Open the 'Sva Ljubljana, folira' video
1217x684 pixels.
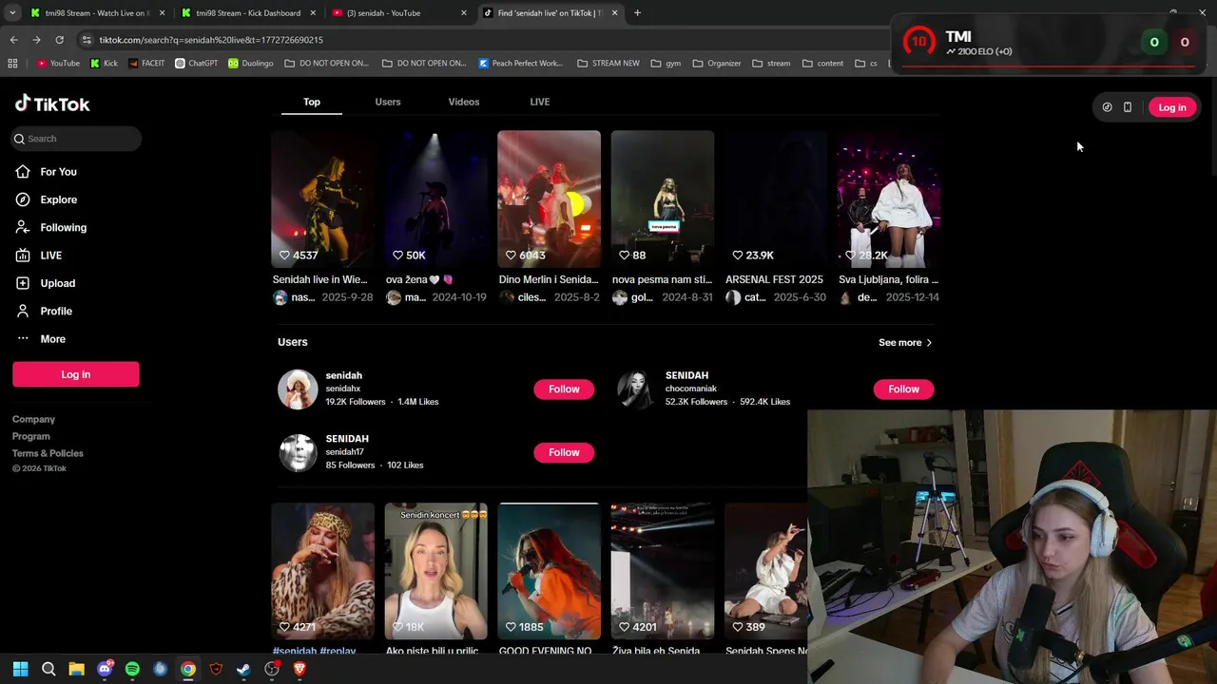[x=889, y=199]
